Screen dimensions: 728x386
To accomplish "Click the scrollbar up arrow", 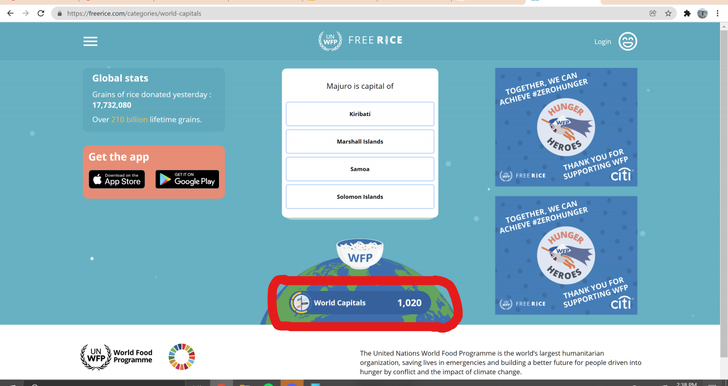I will (x=723, y=26).
